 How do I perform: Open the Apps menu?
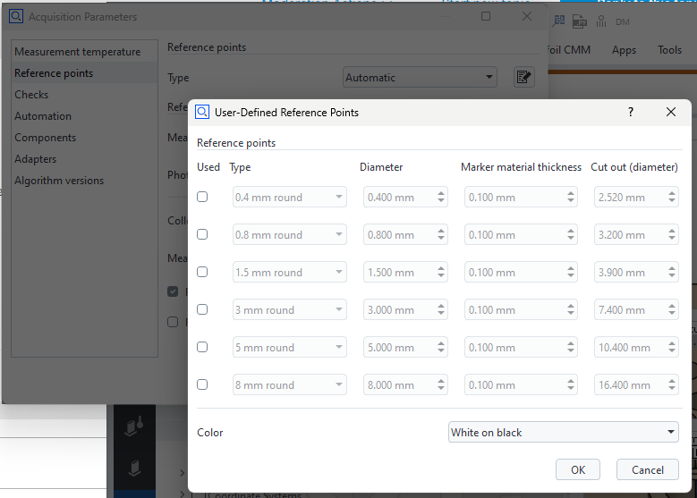pos(624,50)
